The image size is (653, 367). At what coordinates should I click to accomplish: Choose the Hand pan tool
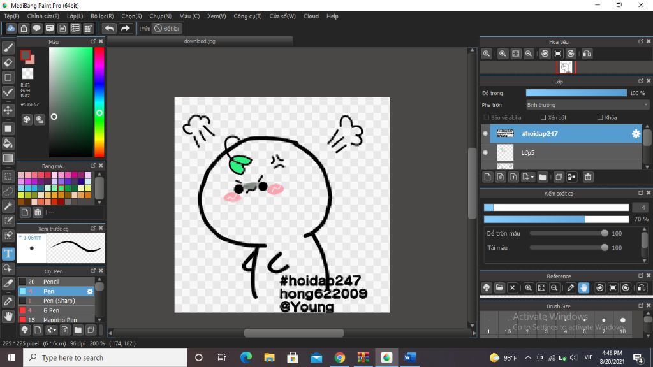(x=8, y=316)
